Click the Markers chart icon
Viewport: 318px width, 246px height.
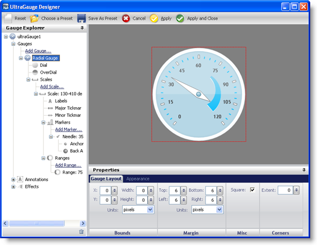click(50, 122)
